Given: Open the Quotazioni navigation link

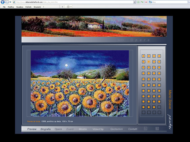Looking at the screenshot, I should [116, 129].
